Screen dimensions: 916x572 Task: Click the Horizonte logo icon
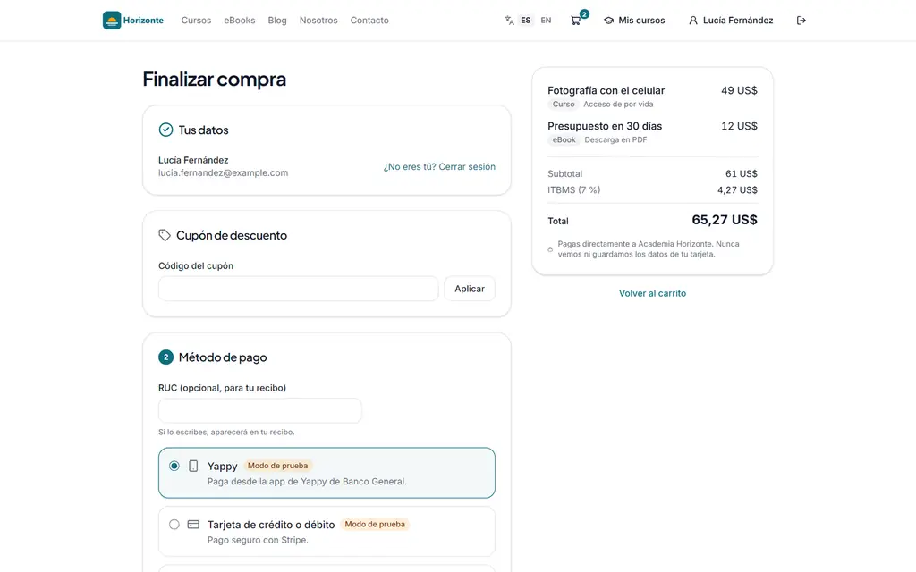point(112,21)
